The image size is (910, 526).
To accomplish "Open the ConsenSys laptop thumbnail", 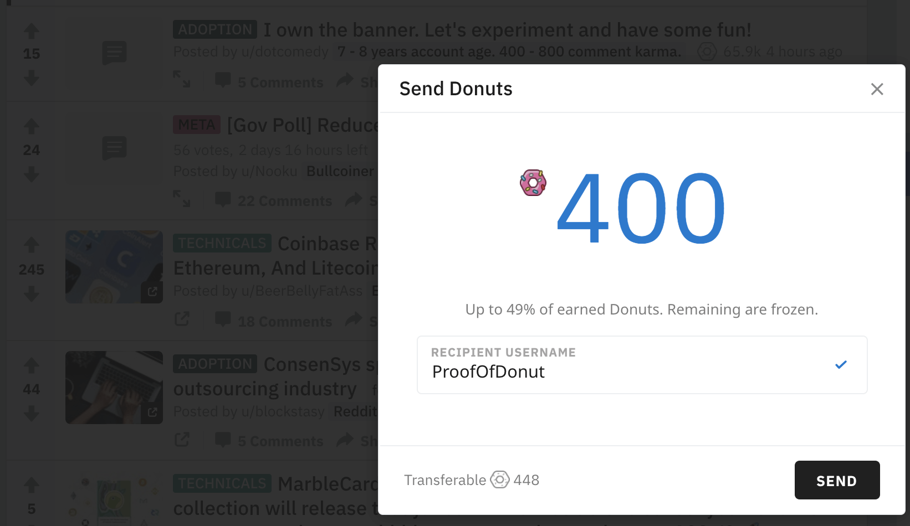I will (114, 388).
